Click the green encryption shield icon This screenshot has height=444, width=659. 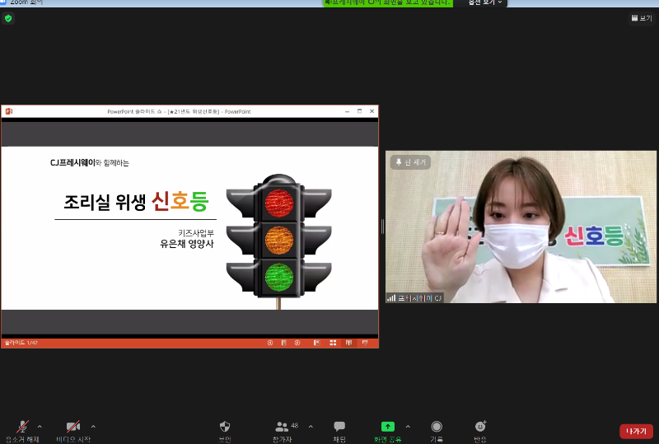[x=8, y=18]
